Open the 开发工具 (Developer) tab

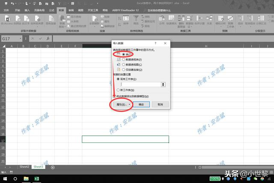coord(93,10)
